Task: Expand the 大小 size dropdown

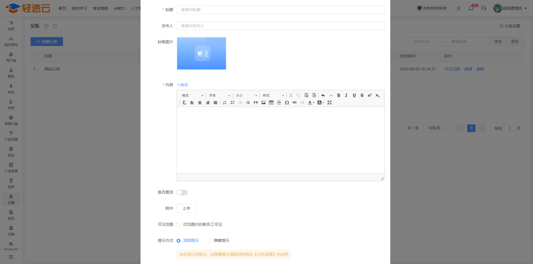Action: 246,96
